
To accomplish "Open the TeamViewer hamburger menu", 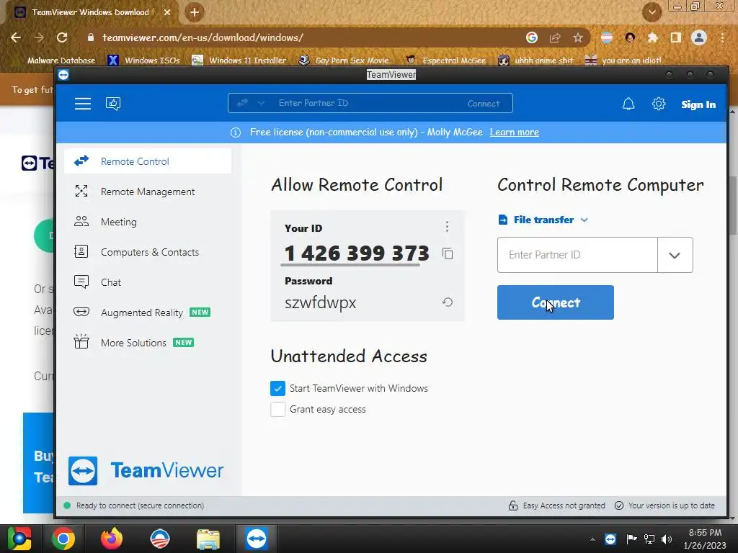I will tap(83, 104).
